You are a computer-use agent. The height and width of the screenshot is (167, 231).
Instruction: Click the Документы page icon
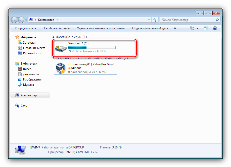pos(20,74)
